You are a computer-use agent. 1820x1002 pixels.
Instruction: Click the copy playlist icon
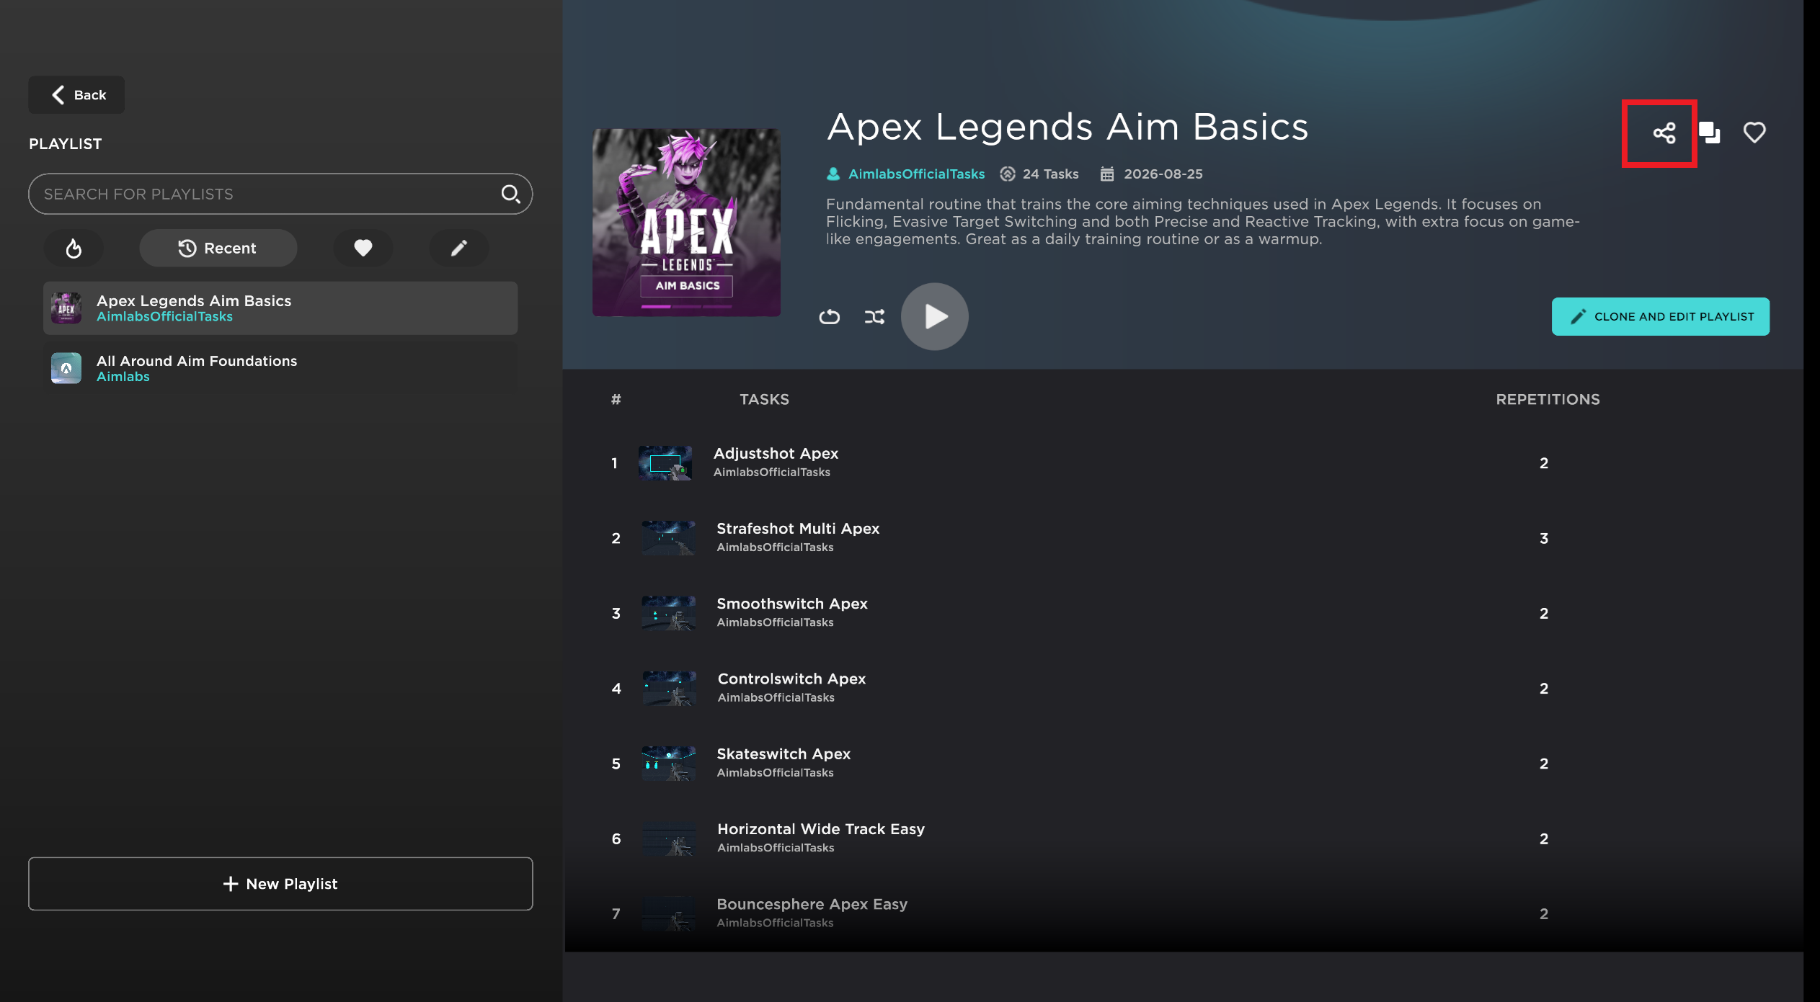[1709, 133]
